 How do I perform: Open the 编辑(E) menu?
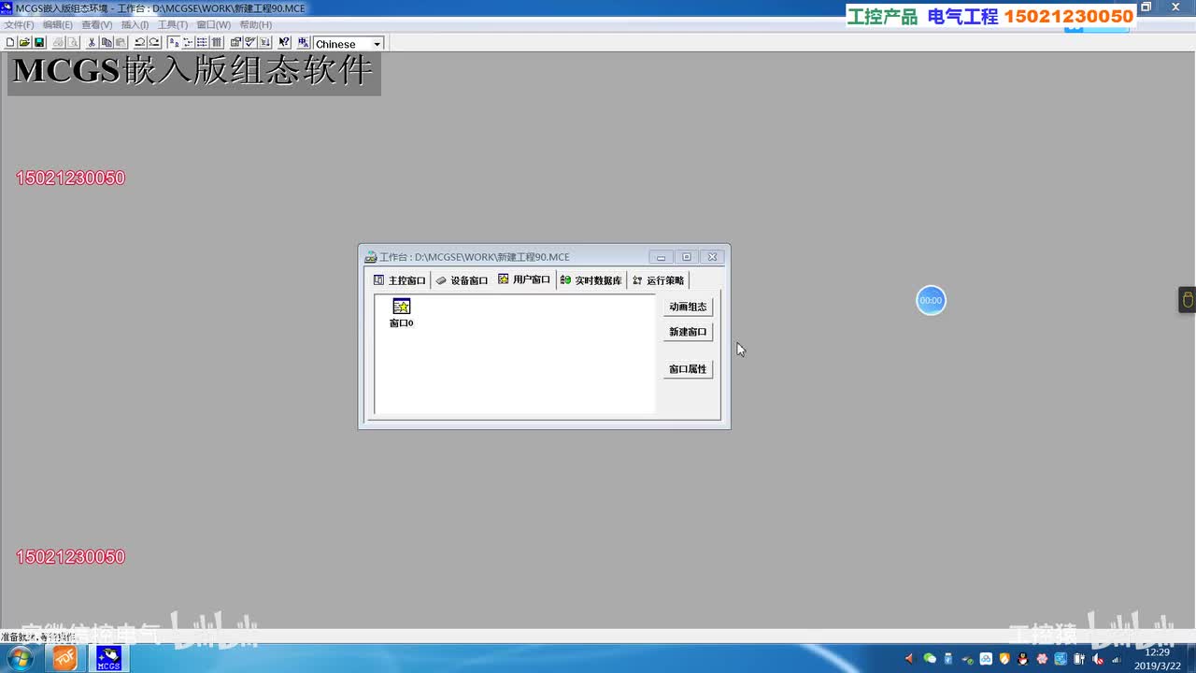point(58,24)
